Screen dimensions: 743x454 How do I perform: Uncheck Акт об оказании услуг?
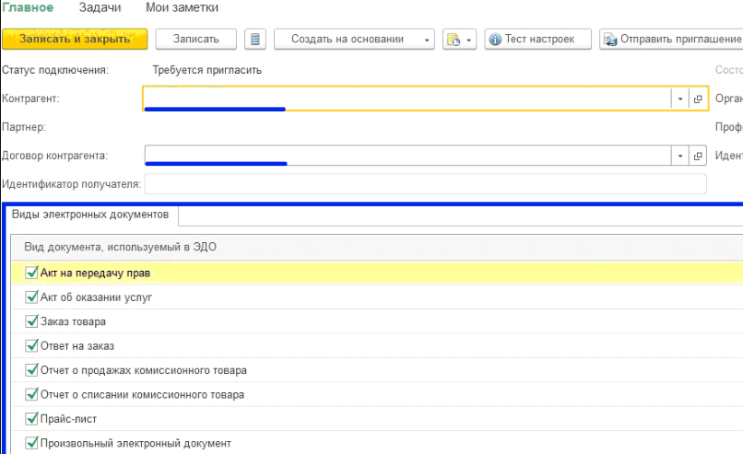tap(31, 297)
